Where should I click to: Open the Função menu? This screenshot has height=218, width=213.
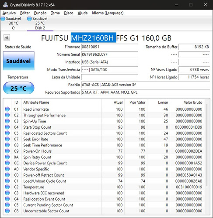(x=40, y=13)
